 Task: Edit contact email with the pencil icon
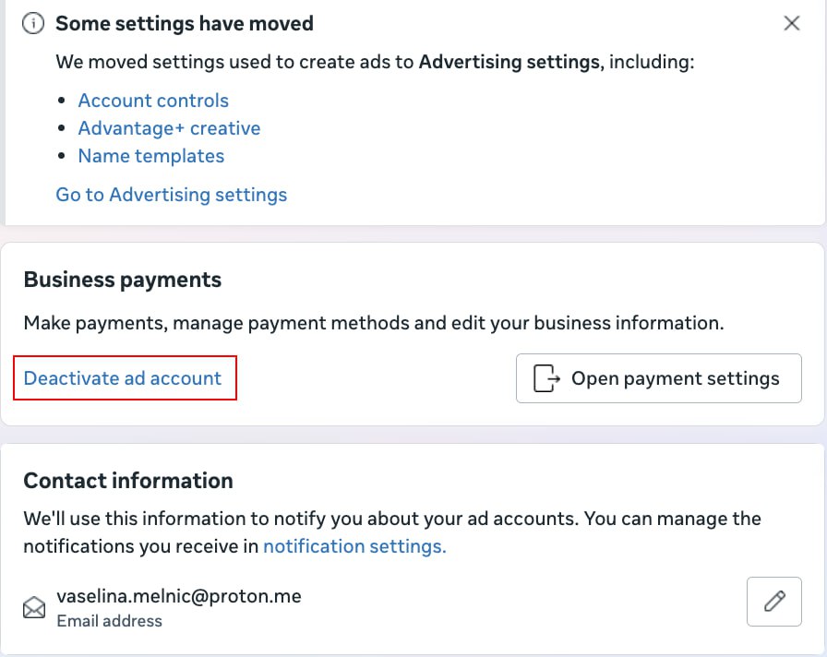(x=774, y=602)
